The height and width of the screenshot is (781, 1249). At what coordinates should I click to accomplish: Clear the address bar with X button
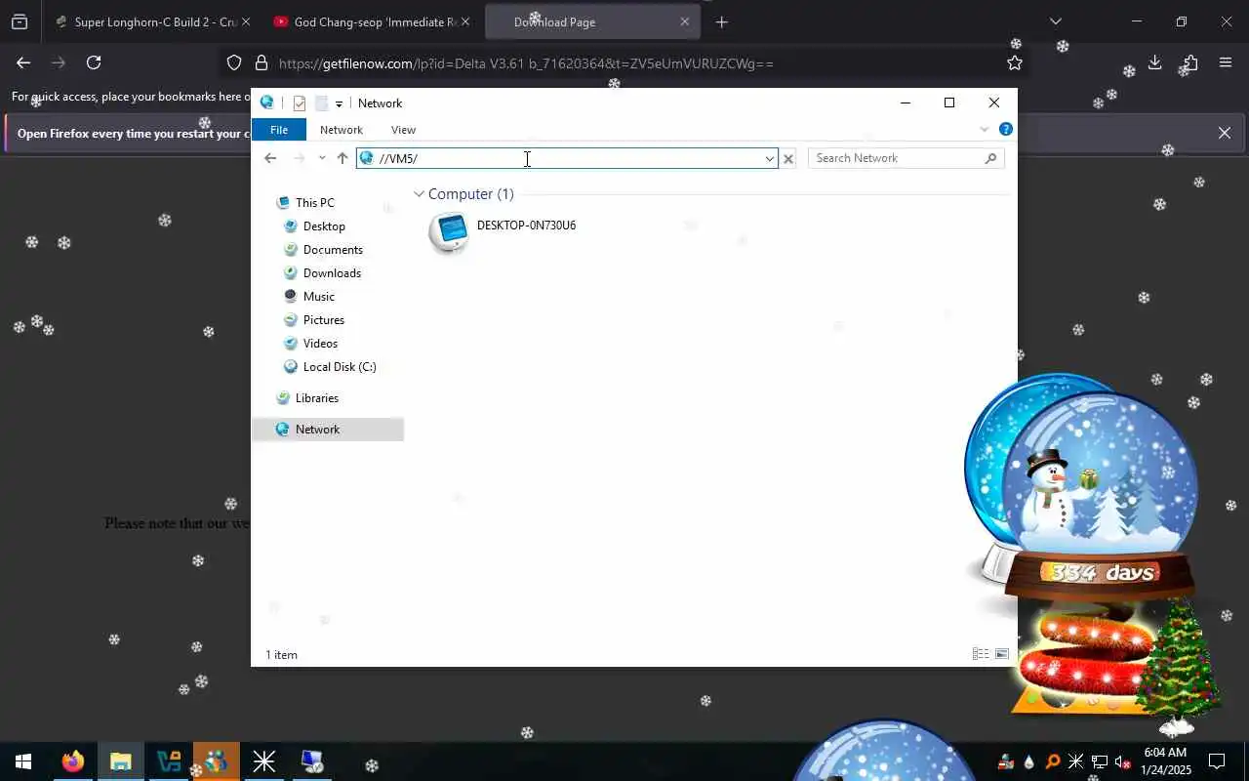click(788, 158)
